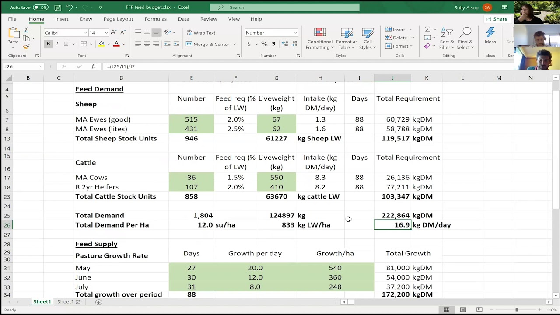Toggle Italic formatting
560x315 pixels.
(x=57, y=44)
